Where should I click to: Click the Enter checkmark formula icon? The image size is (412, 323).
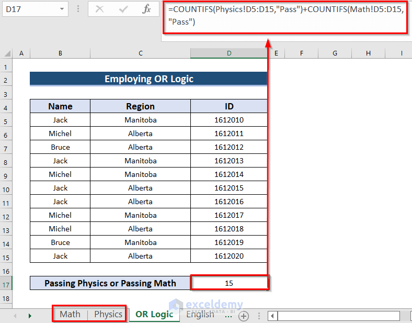(x=123, y=9)
